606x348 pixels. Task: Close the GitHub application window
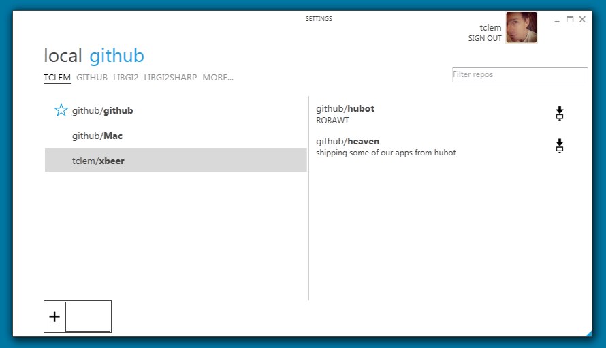point(582,20)
